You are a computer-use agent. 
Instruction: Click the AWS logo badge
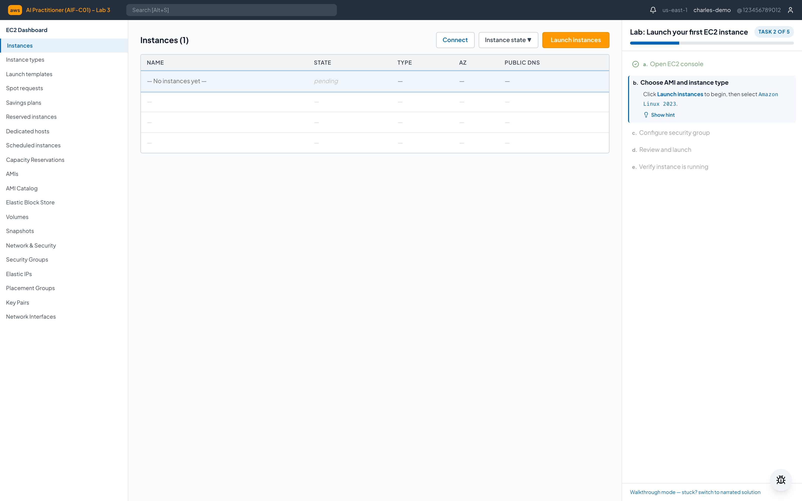pyautogui.click(x=15, y=10)
